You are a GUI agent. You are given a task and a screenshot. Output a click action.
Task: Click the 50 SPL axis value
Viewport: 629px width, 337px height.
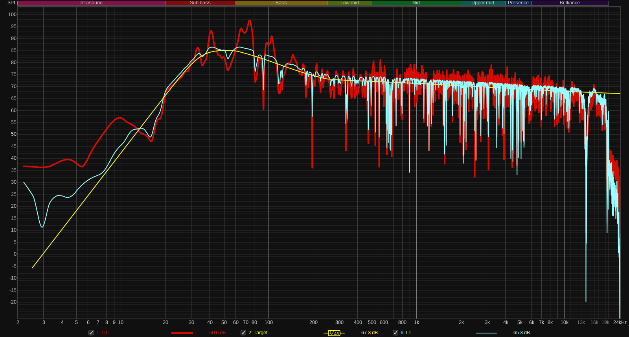coord(14,134)
